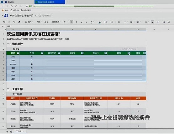Screen dimensions: 174x134
Task: Select the 玩转在线表格 browser tab
Action: (x=50, y=2)
